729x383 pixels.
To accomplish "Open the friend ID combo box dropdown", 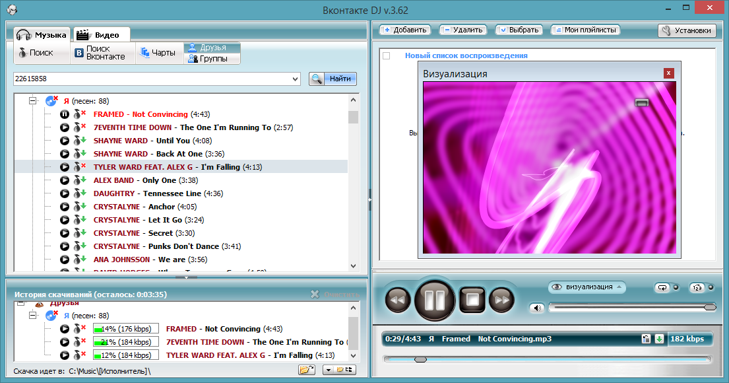I will [x=295, y=79].
